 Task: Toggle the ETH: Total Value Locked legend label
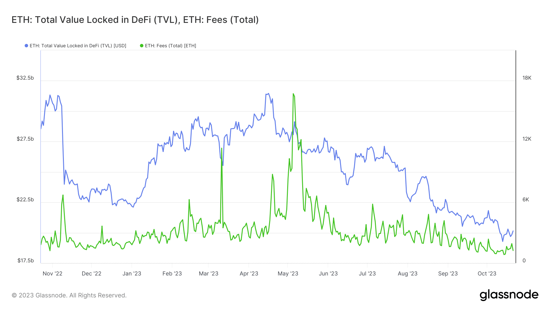click(x=78, y=46)
